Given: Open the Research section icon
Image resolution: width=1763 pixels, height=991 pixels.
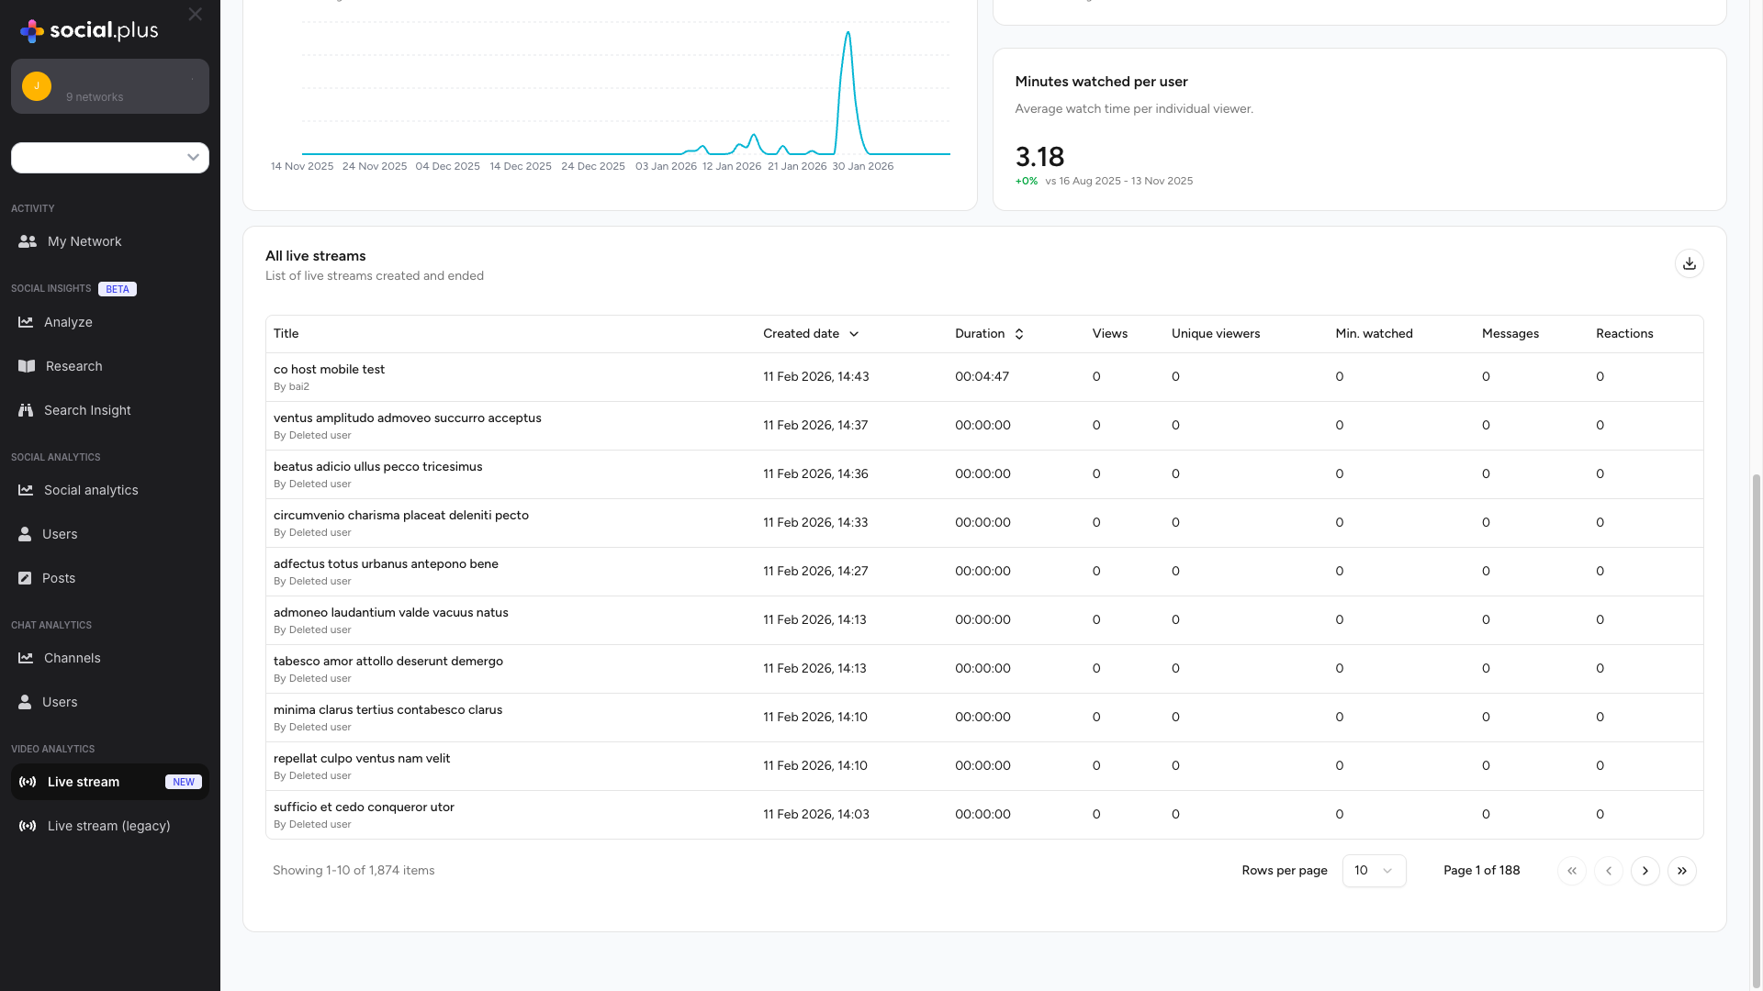Looking at the screenshot, I should (27, 366).
